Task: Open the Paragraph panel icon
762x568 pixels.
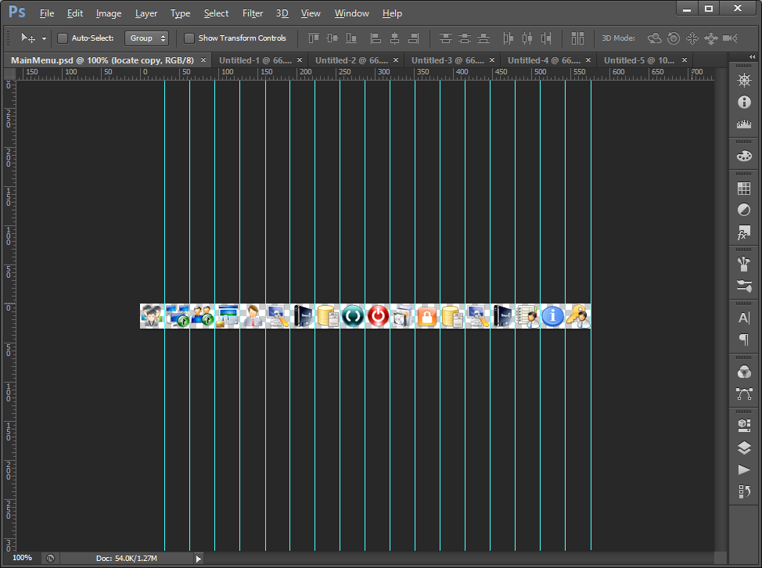Action: pos(744,340)
